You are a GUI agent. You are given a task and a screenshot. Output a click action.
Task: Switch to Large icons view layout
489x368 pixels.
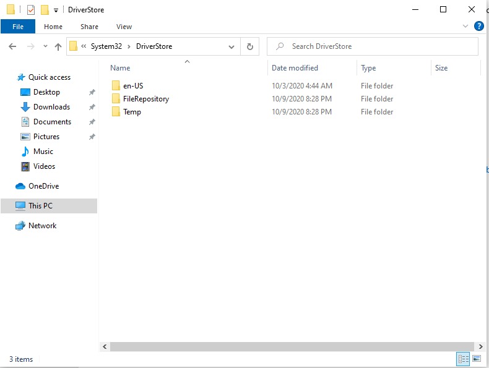point(477,359)
